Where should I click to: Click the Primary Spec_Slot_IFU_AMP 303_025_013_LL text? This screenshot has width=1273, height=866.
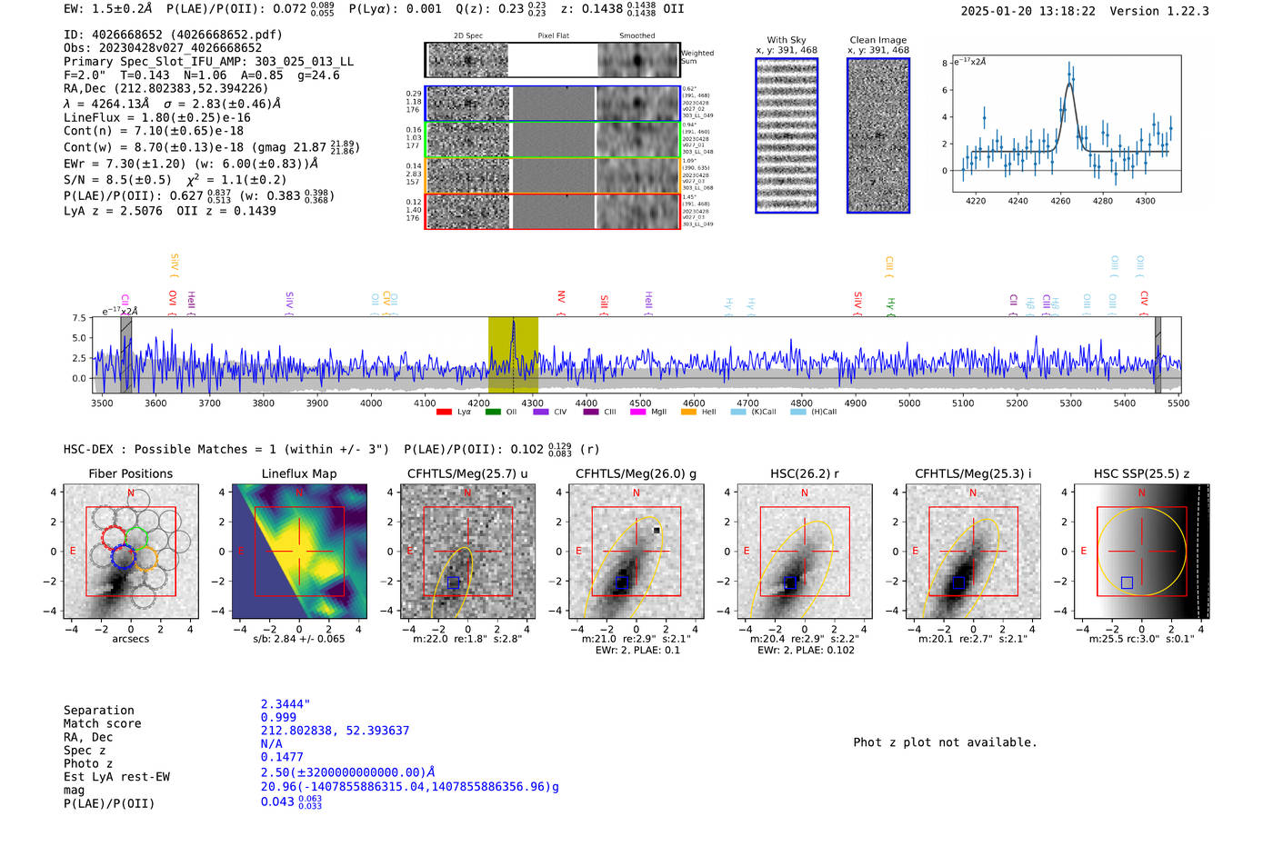(x=208, y=62)
